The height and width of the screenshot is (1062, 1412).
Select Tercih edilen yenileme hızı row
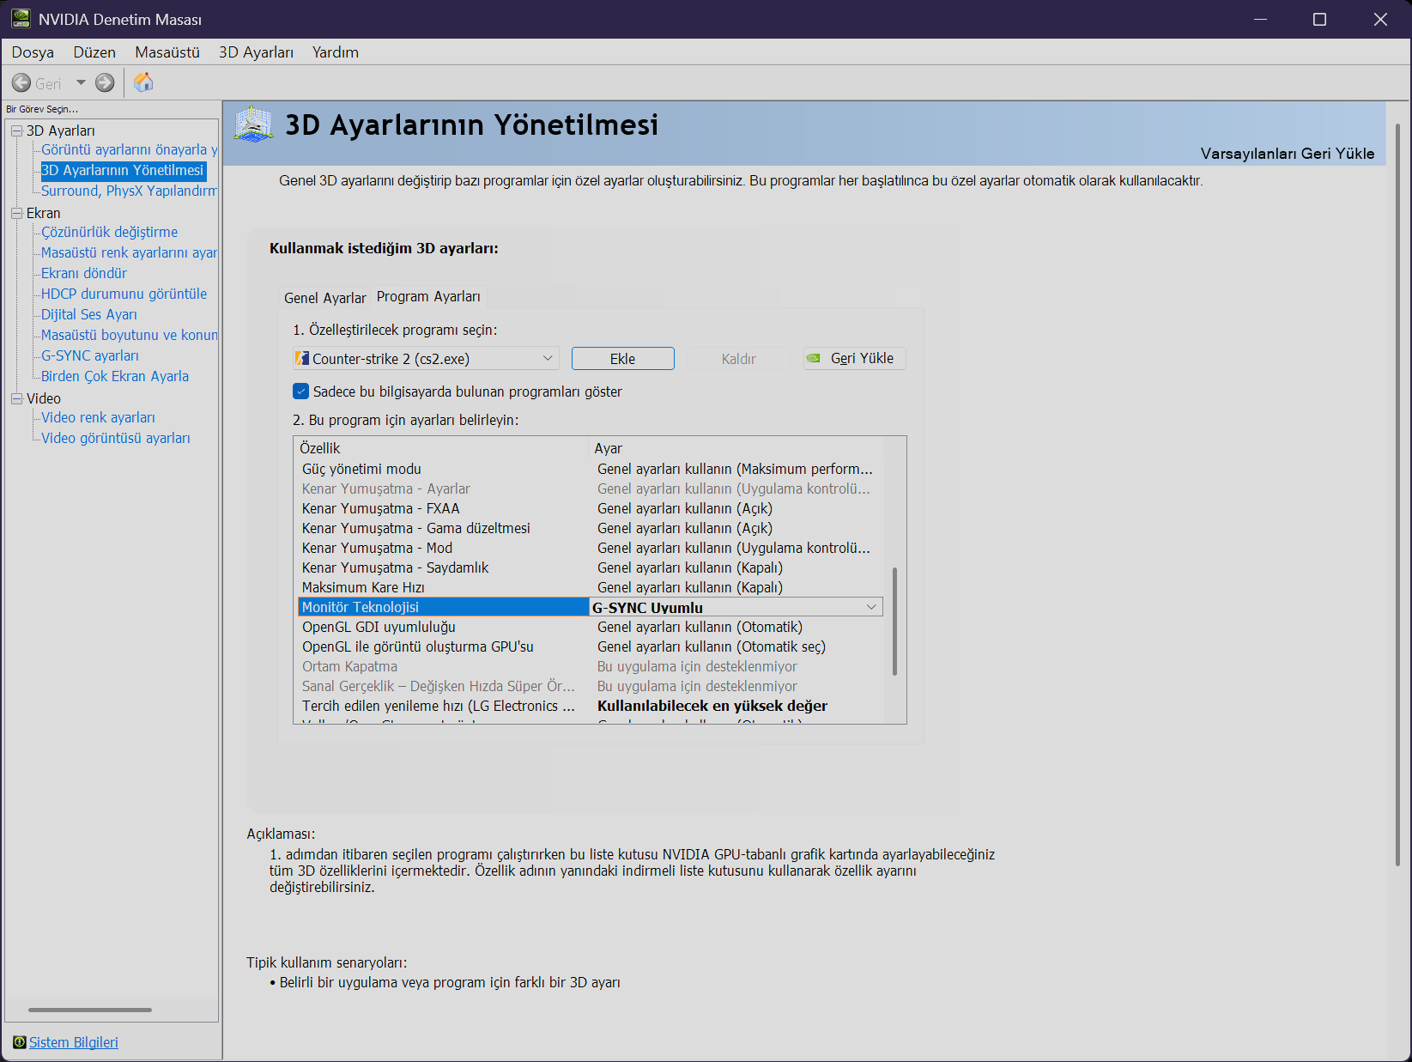click(x=590, y=706)
